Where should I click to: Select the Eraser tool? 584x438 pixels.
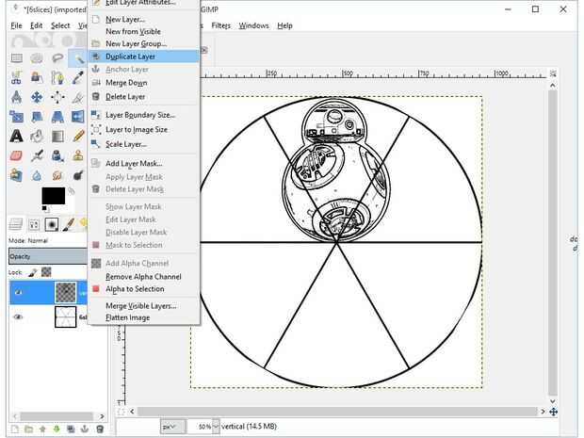point(16,155)
